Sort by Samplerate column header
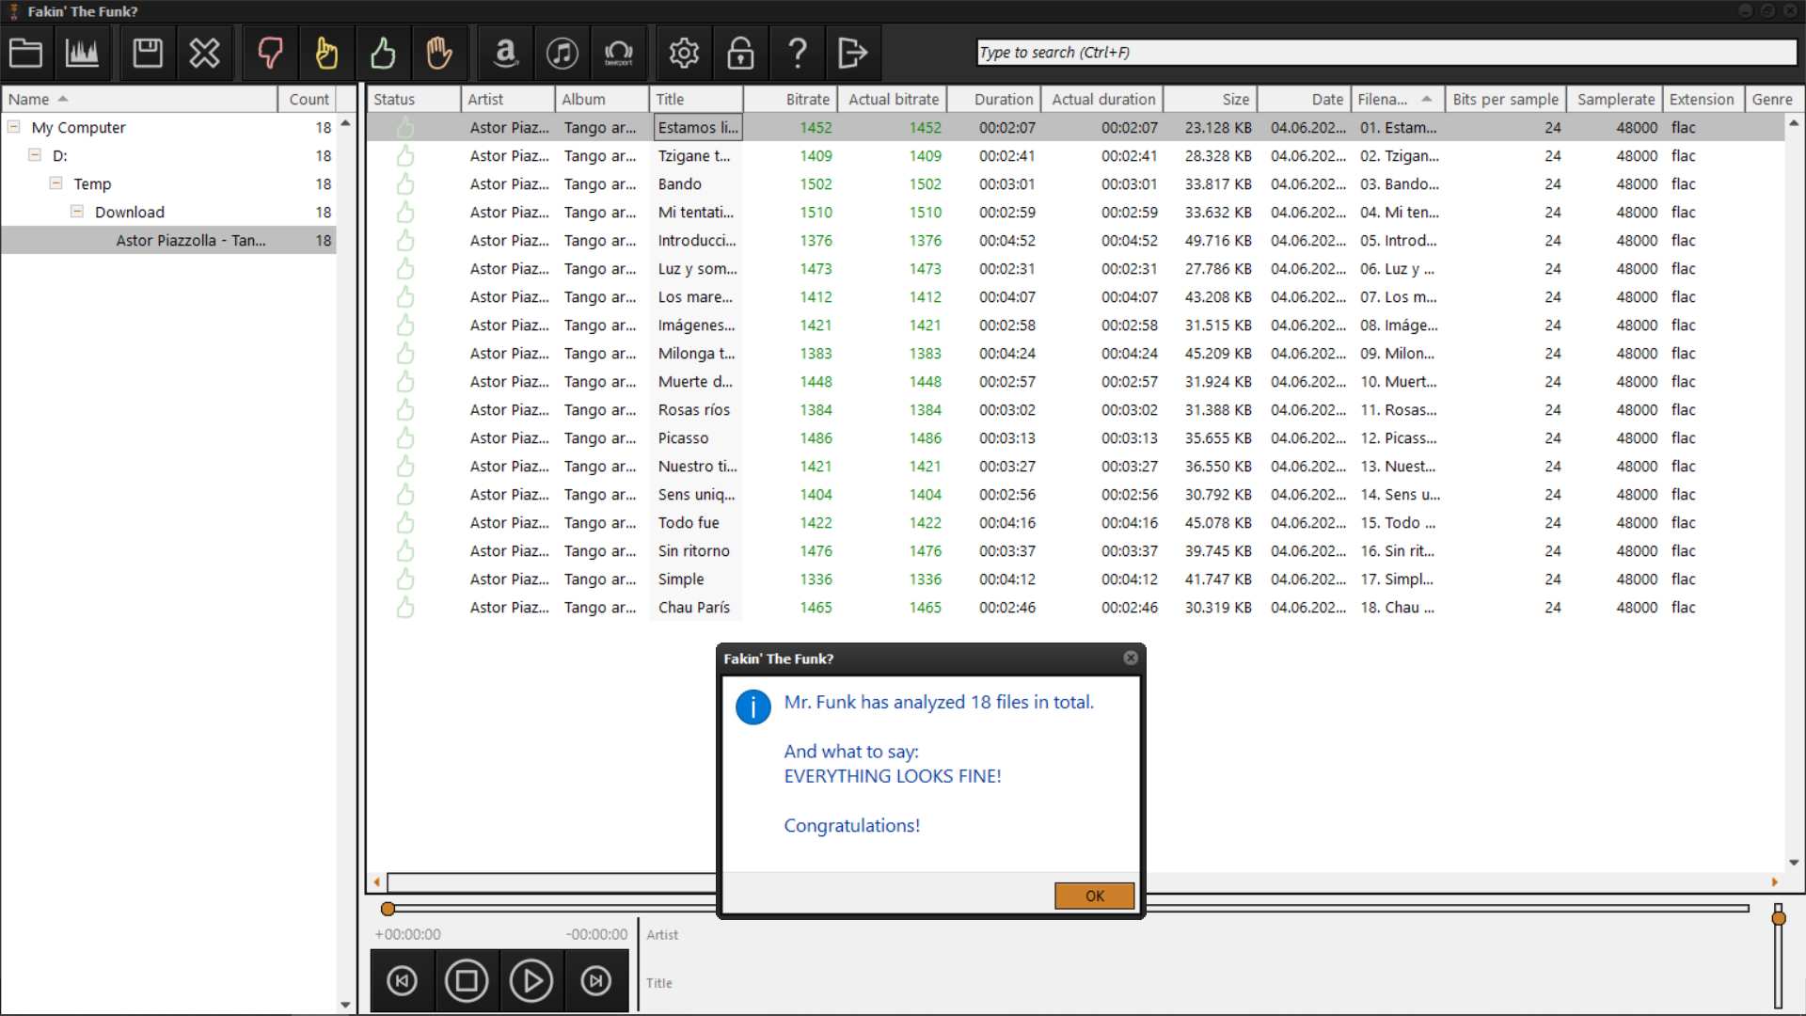 [x=1615, y=99]
